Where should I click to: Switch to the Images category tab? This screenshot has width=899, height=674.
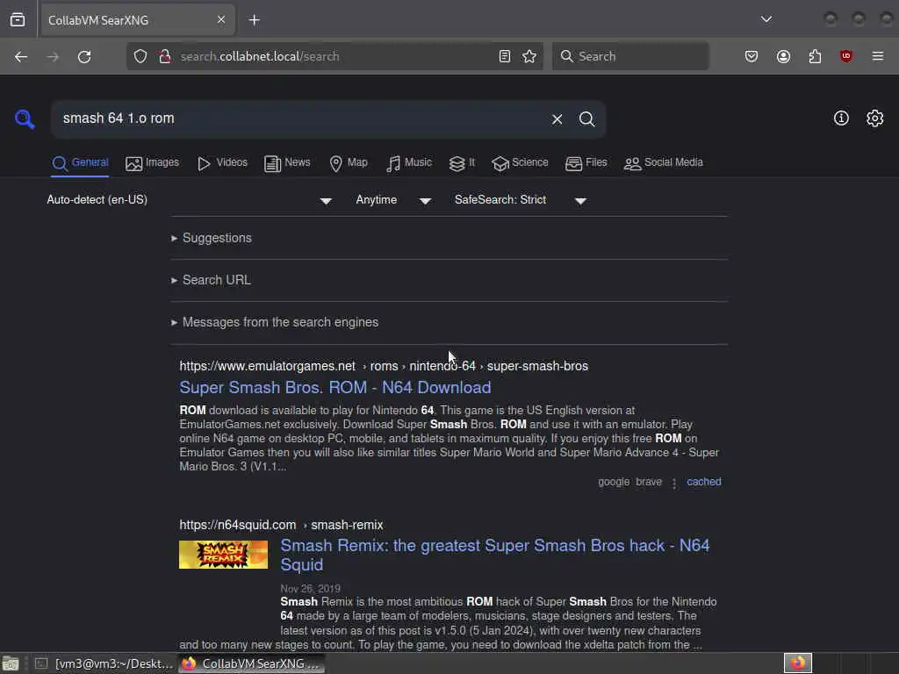click(153, 163)
